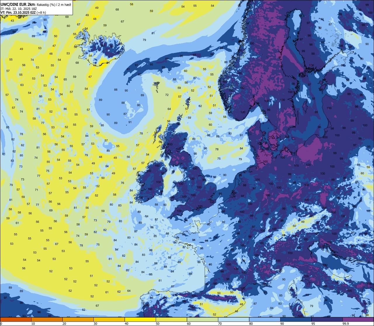Image resolution: width=374 pixels, height=326 pixels.
Task: Click the 0–10 dark orange legend swatch
Action: click(x=16, y=320)
